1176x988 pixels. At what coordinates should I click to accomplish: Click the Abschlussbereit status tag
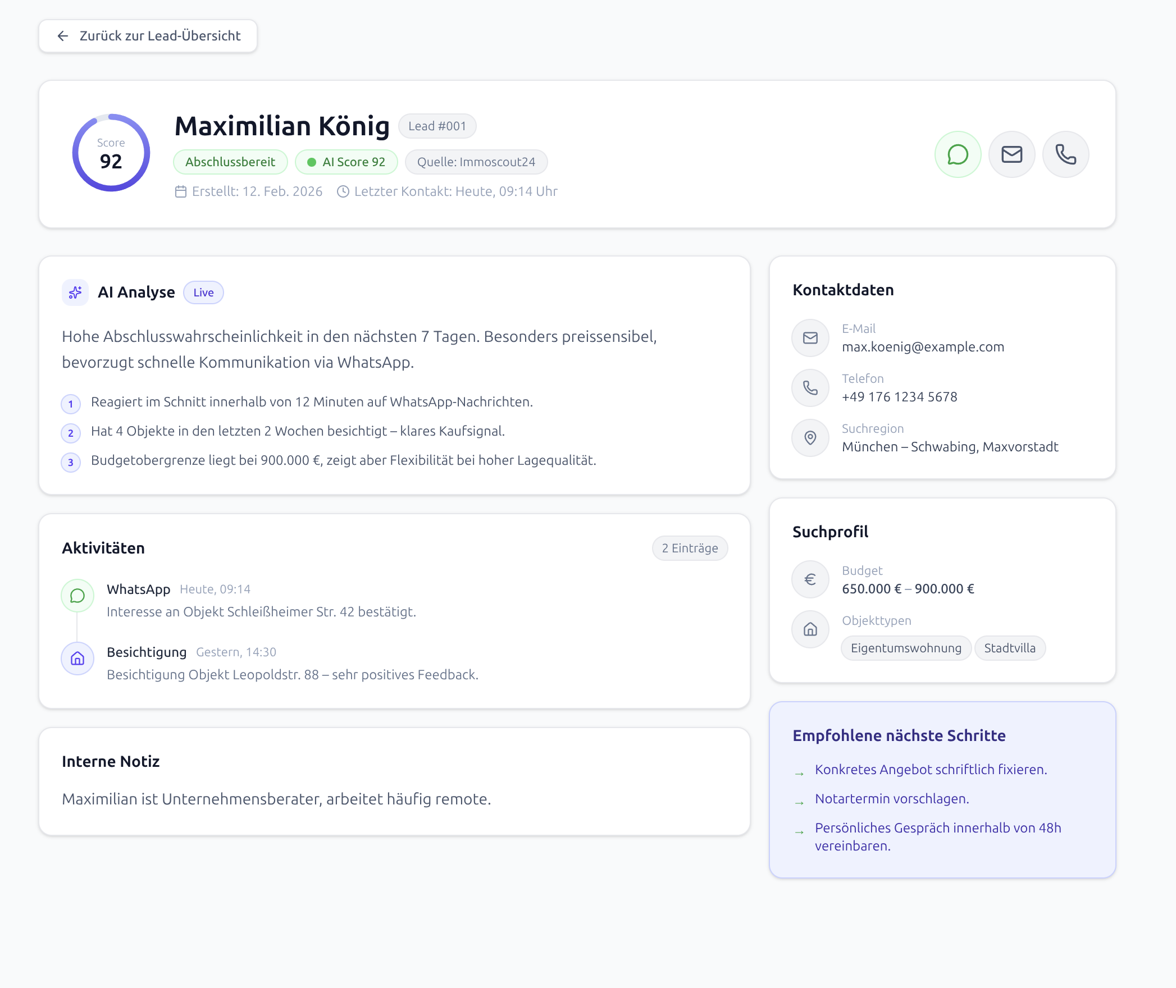(230, 162)
